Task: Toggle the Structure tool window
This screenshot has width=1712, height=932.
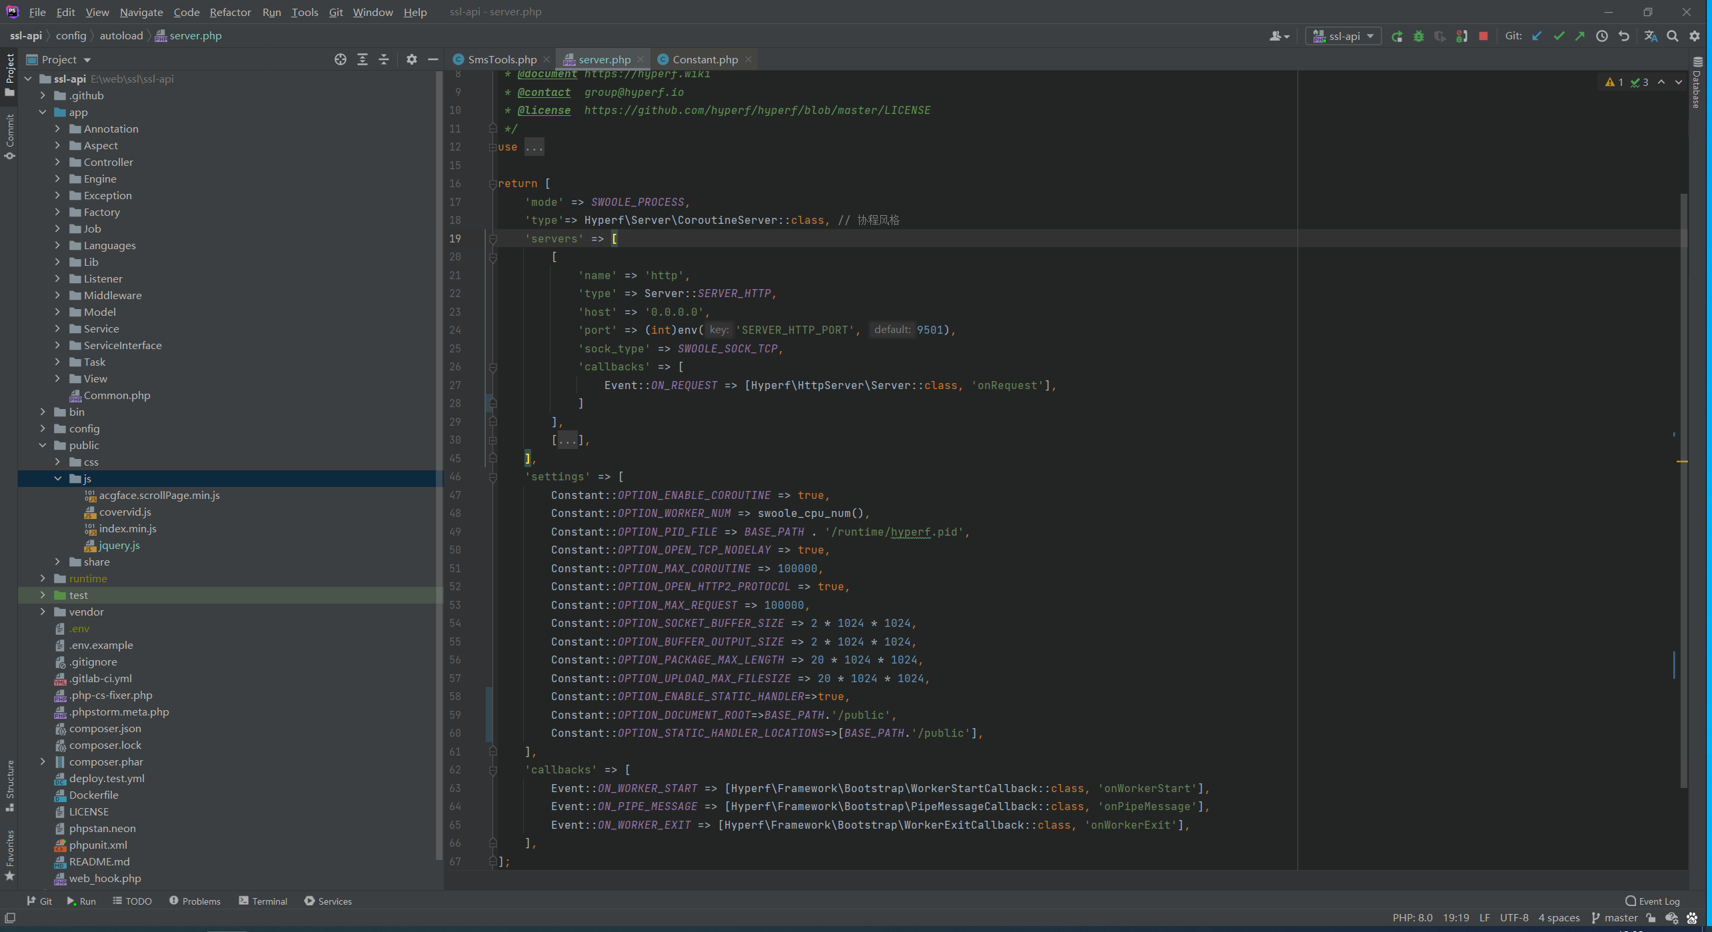Action: pos(9,785)
